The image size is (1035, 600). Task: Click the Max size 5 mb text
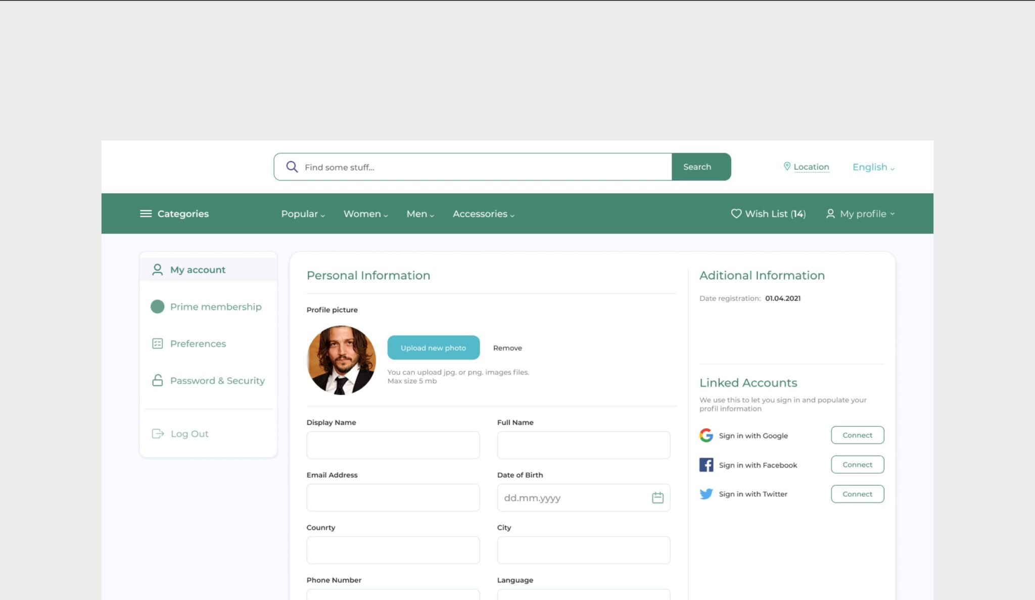click(x=412, y=381)
